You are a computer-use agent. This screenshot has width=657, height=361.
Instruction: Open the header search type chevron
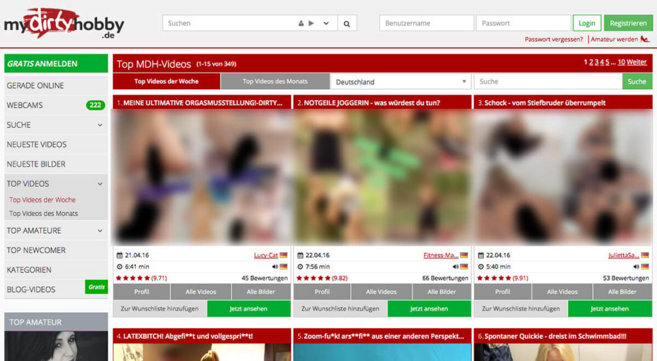[326, 24]
